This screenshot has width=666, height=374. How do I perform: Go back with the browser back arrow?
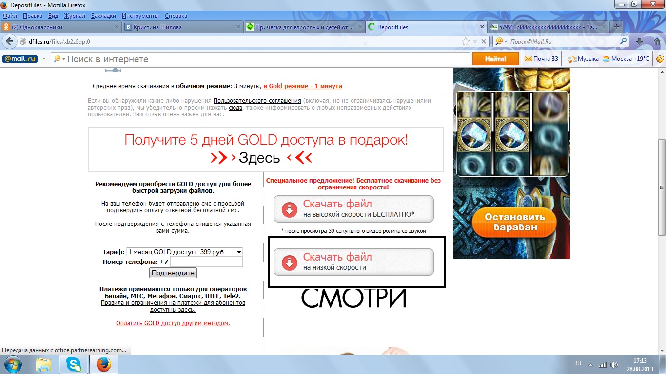coord(10,42)
